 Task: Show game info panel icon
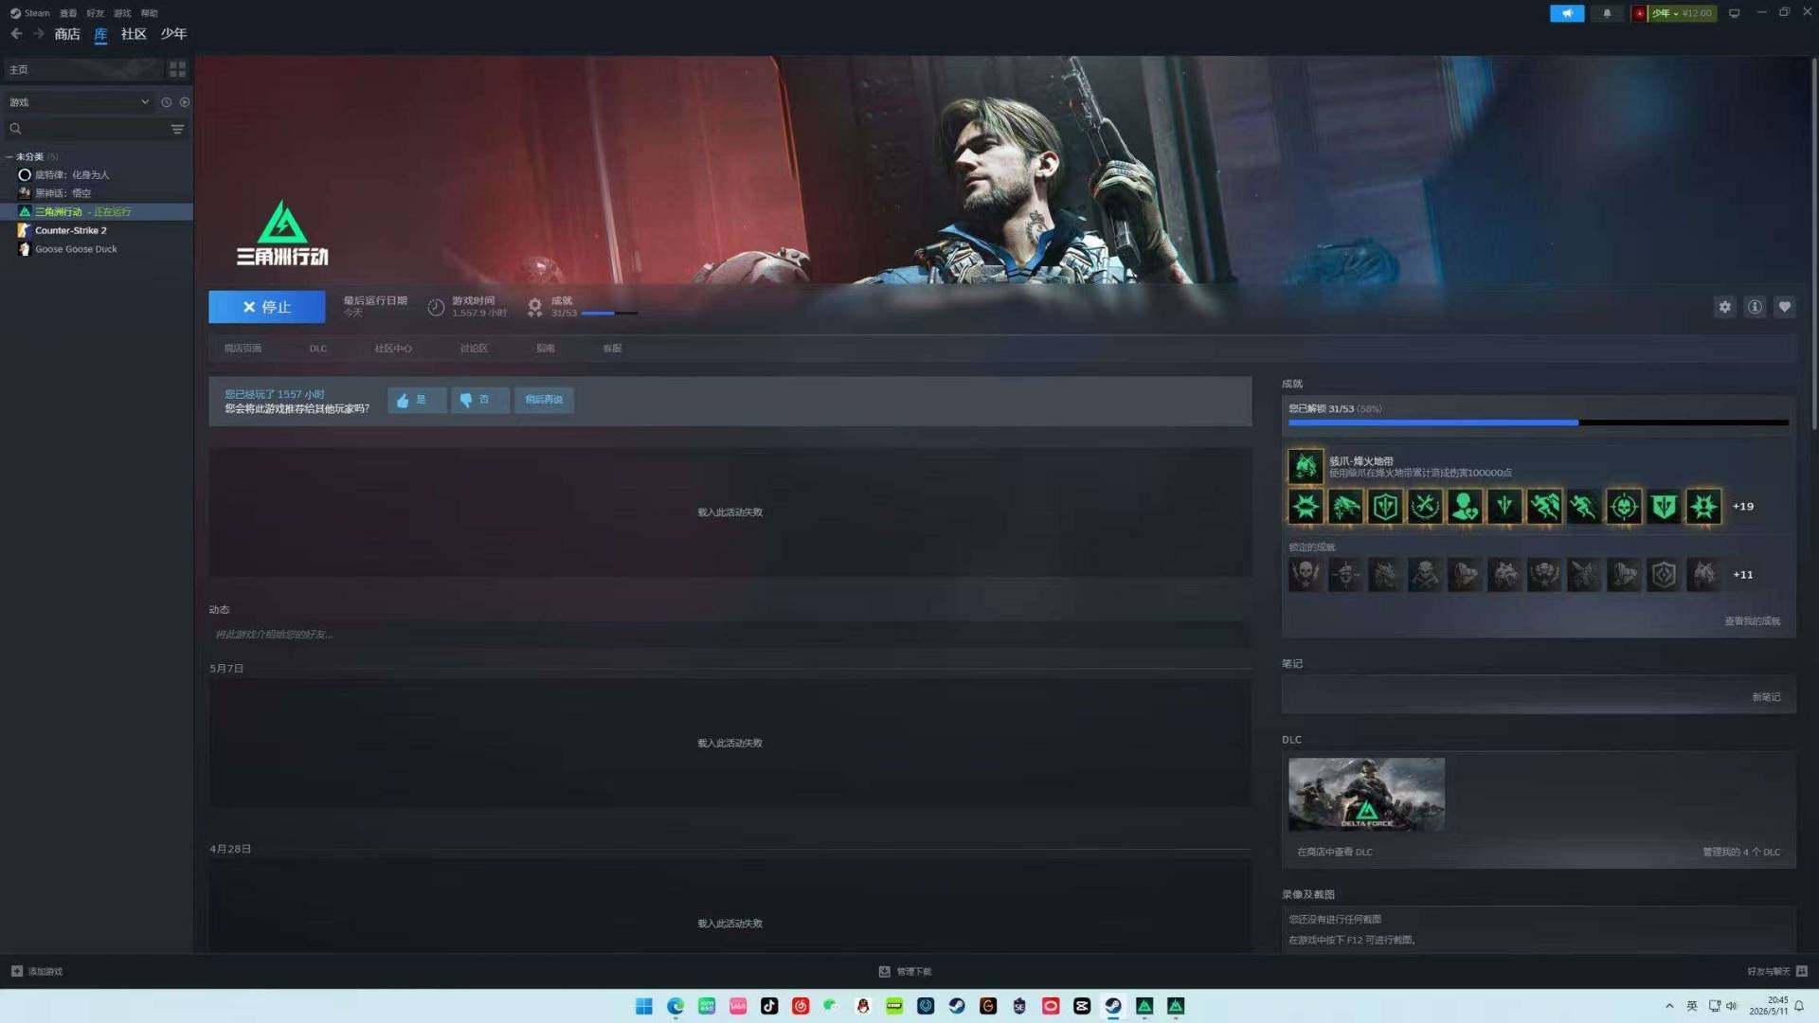click(x=1755, y=307)
